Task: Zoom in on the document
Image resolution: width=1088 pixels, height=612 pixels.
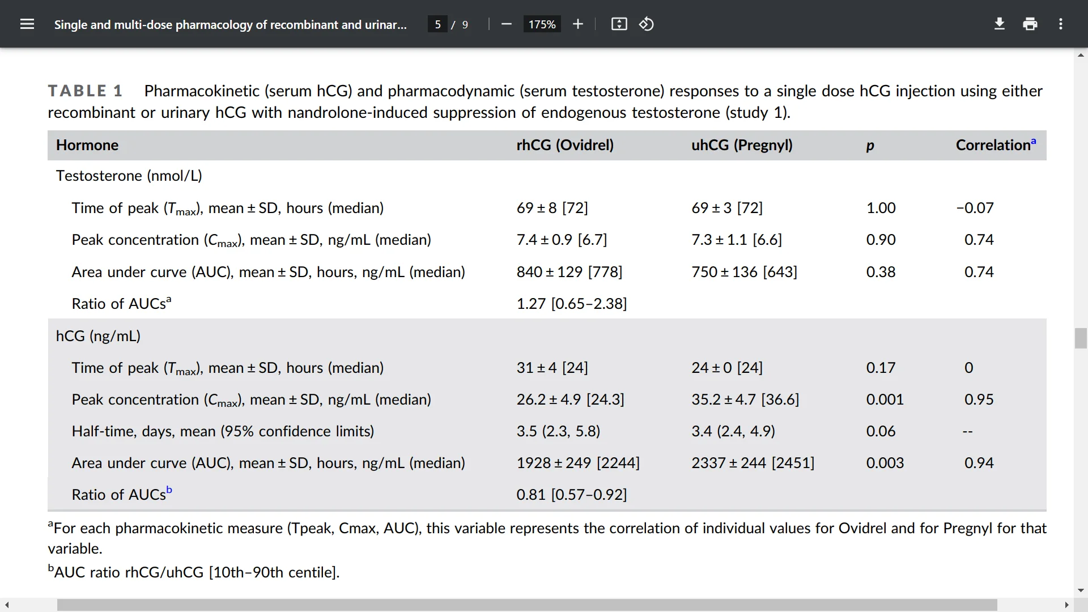Action: click(x=578, y=24)
